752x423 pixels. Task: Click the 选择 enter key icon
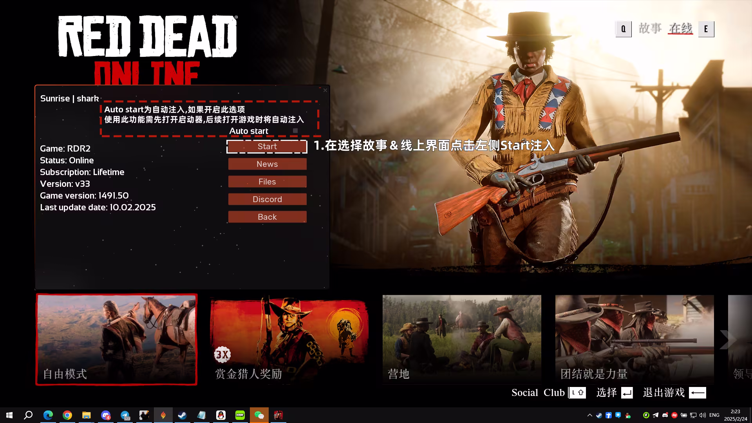point(627,392)
